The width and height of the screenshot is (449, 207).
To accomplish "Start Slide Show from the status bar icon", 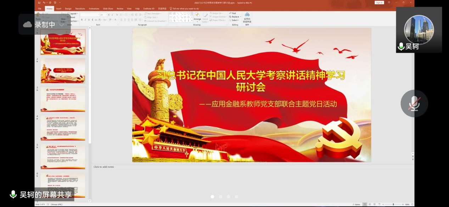I will click(x=379, y=204).
